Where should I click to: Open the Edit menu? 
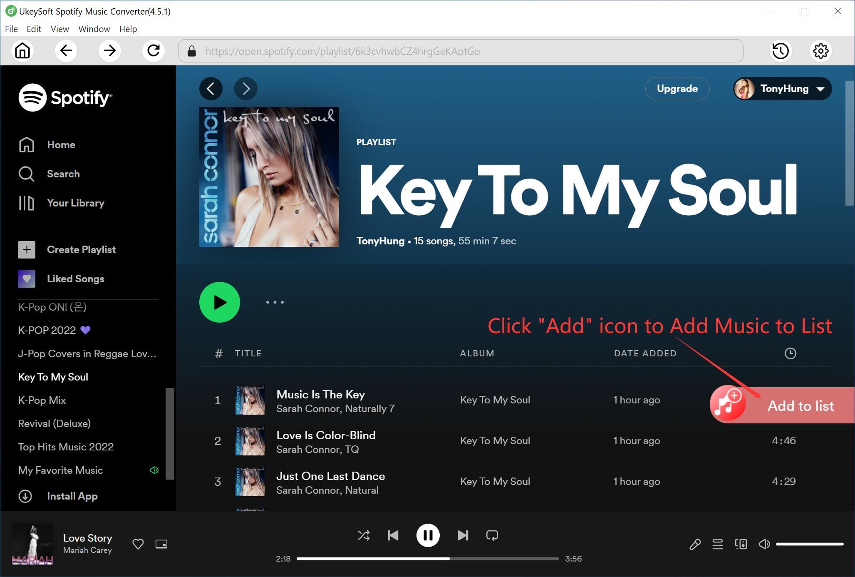coord(33,28)
